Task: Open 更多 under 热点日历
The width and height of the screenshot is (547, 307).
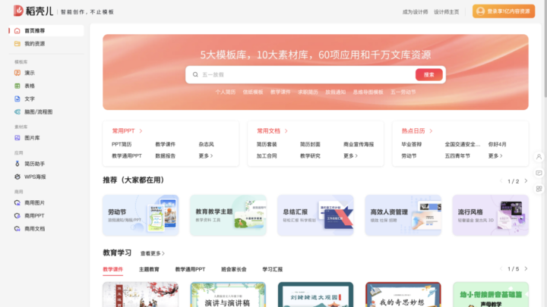Action: tap(495, 156)
